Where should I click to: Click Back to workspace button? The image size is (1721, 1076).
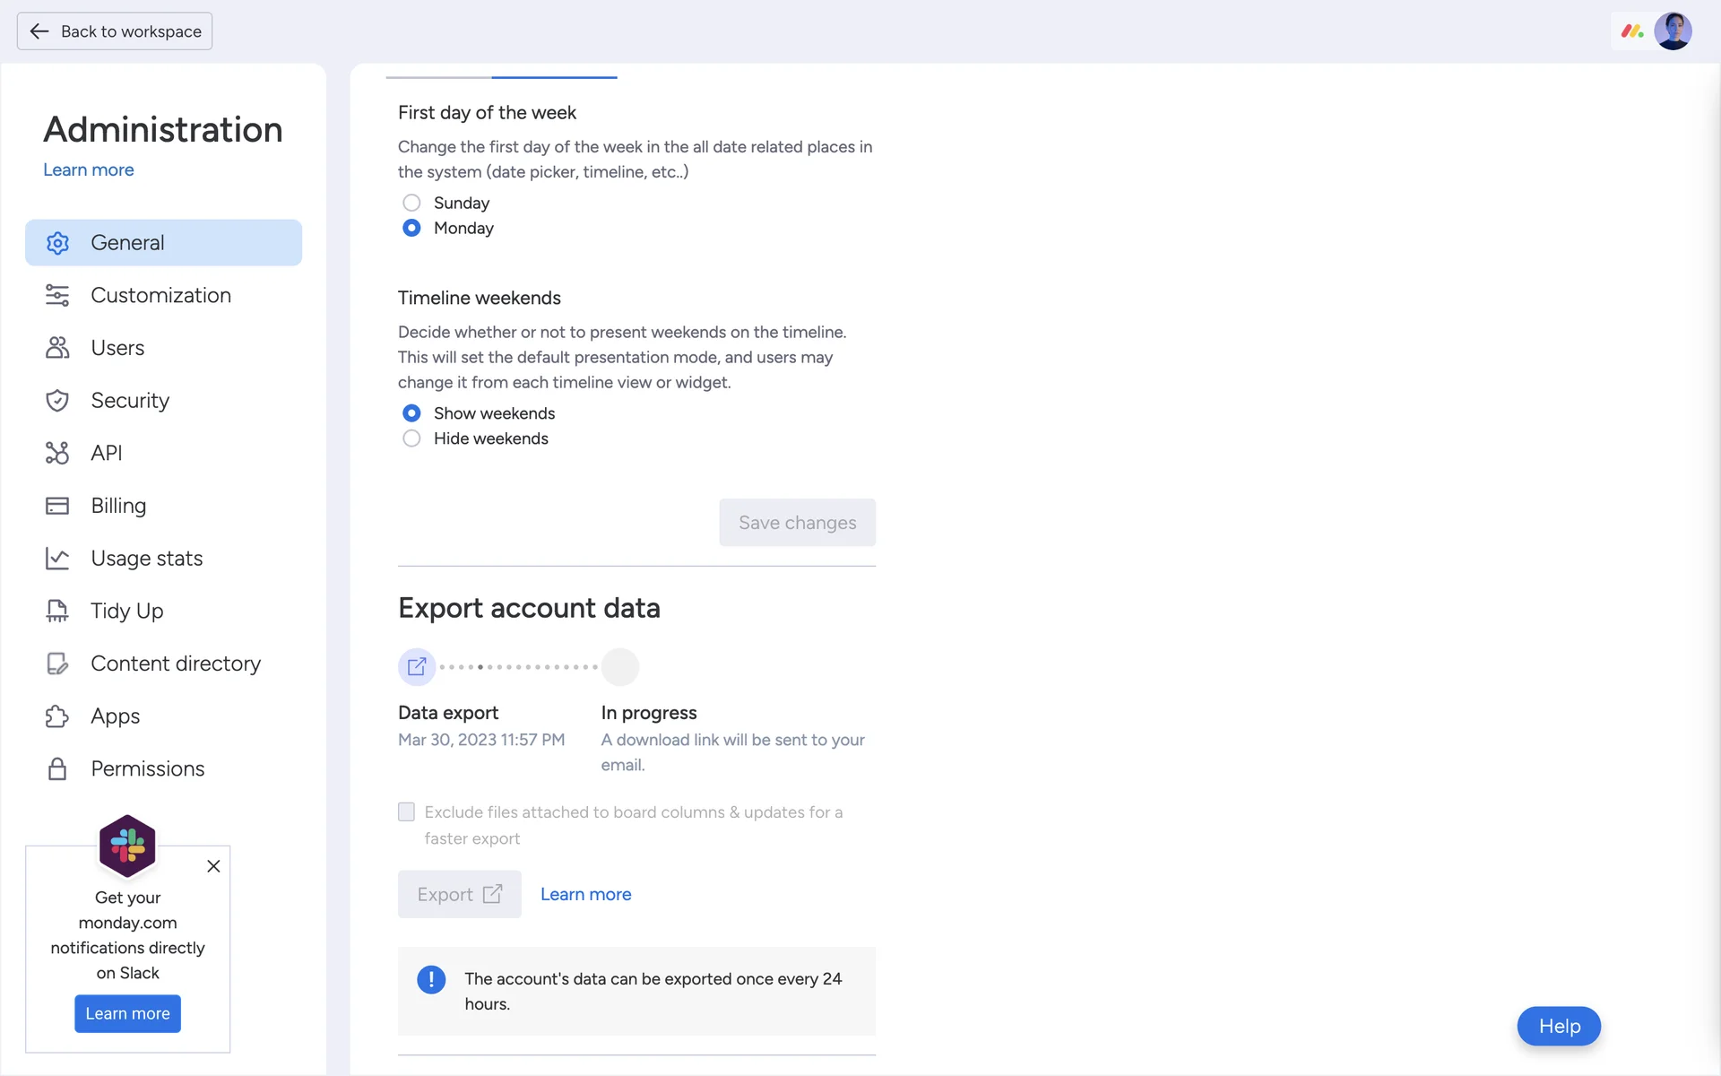pyautogui.click(x=115, y=31)
